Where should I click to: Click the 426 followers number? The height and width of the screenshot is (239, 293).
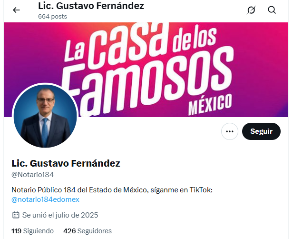coord(69,231)
